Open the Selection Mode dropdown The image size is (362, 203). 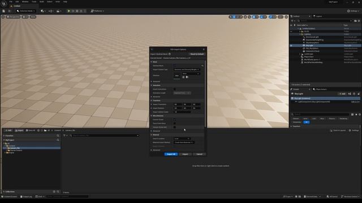click(x=26, y=11)
